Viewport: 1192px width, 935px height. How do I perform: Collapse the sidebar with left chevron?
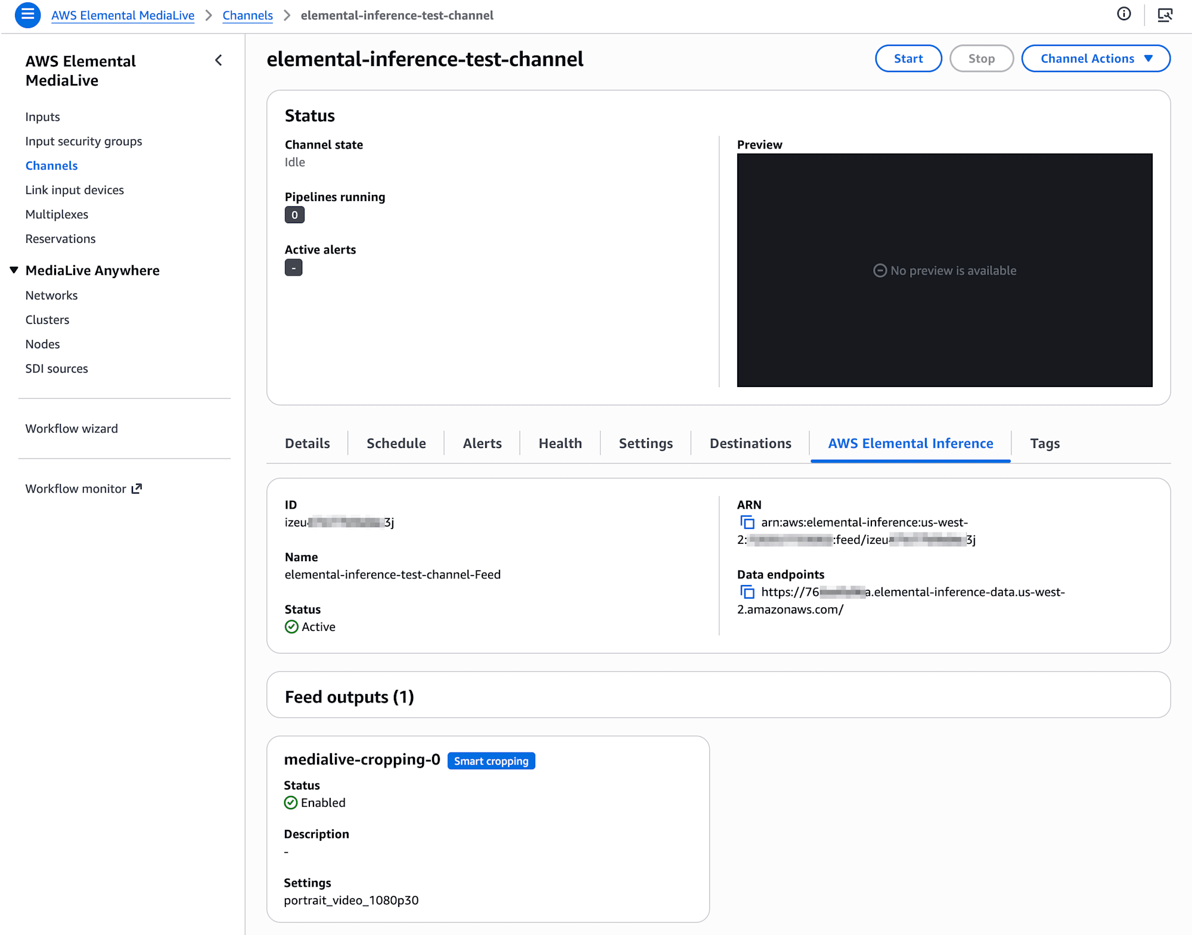[219, 60]
